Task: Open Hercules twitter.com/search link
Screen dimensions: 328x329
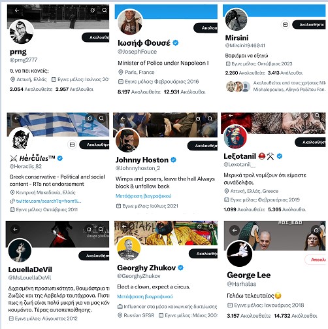Action: point(48,201)
